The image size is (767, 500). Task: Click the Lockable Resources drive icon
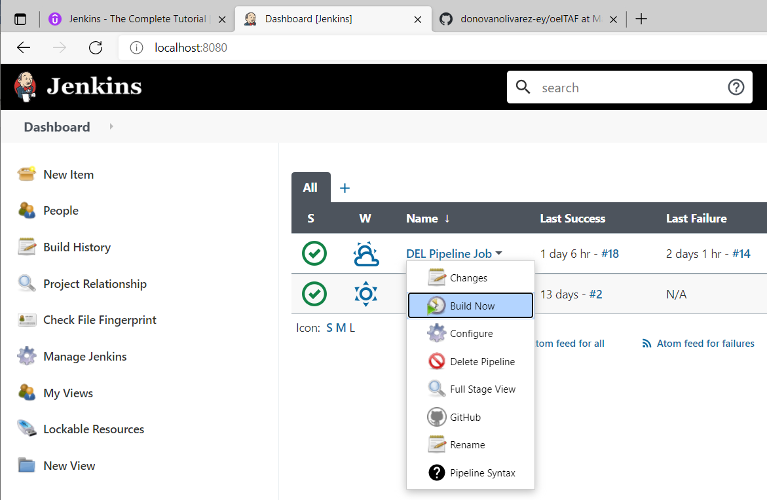(26, 429)
